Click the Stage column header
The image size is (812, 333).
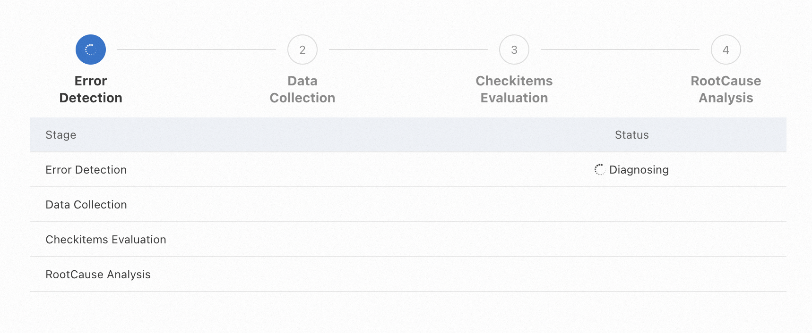(x=61, y=135)
